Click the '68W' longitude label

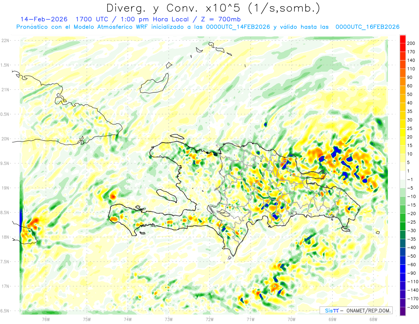click(373, 319)
